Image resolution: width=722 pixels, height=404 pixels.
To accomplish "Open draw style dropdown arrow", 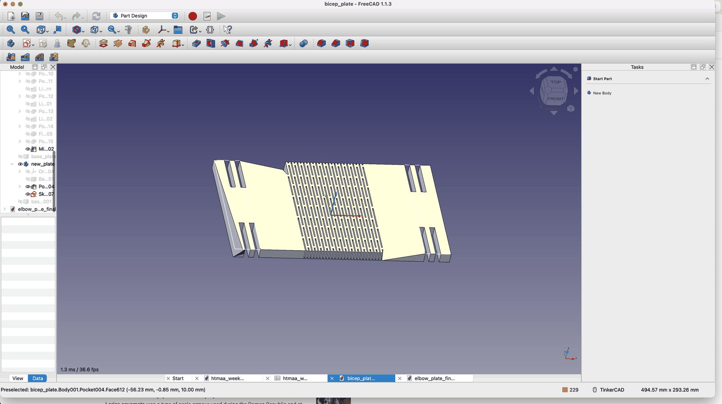I will [83, 31].
